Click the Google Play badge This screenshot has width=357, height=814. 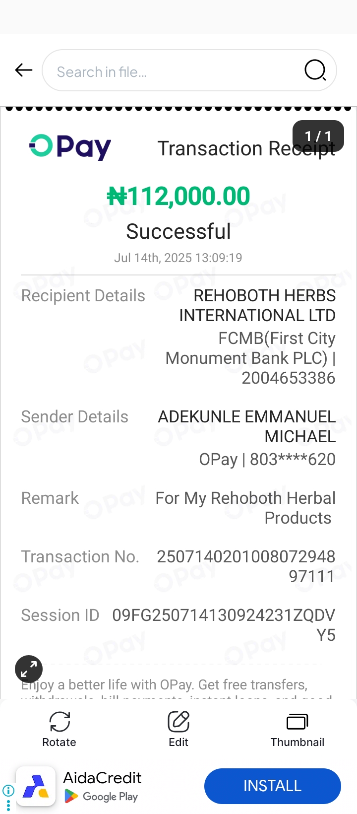pos(102,797)
